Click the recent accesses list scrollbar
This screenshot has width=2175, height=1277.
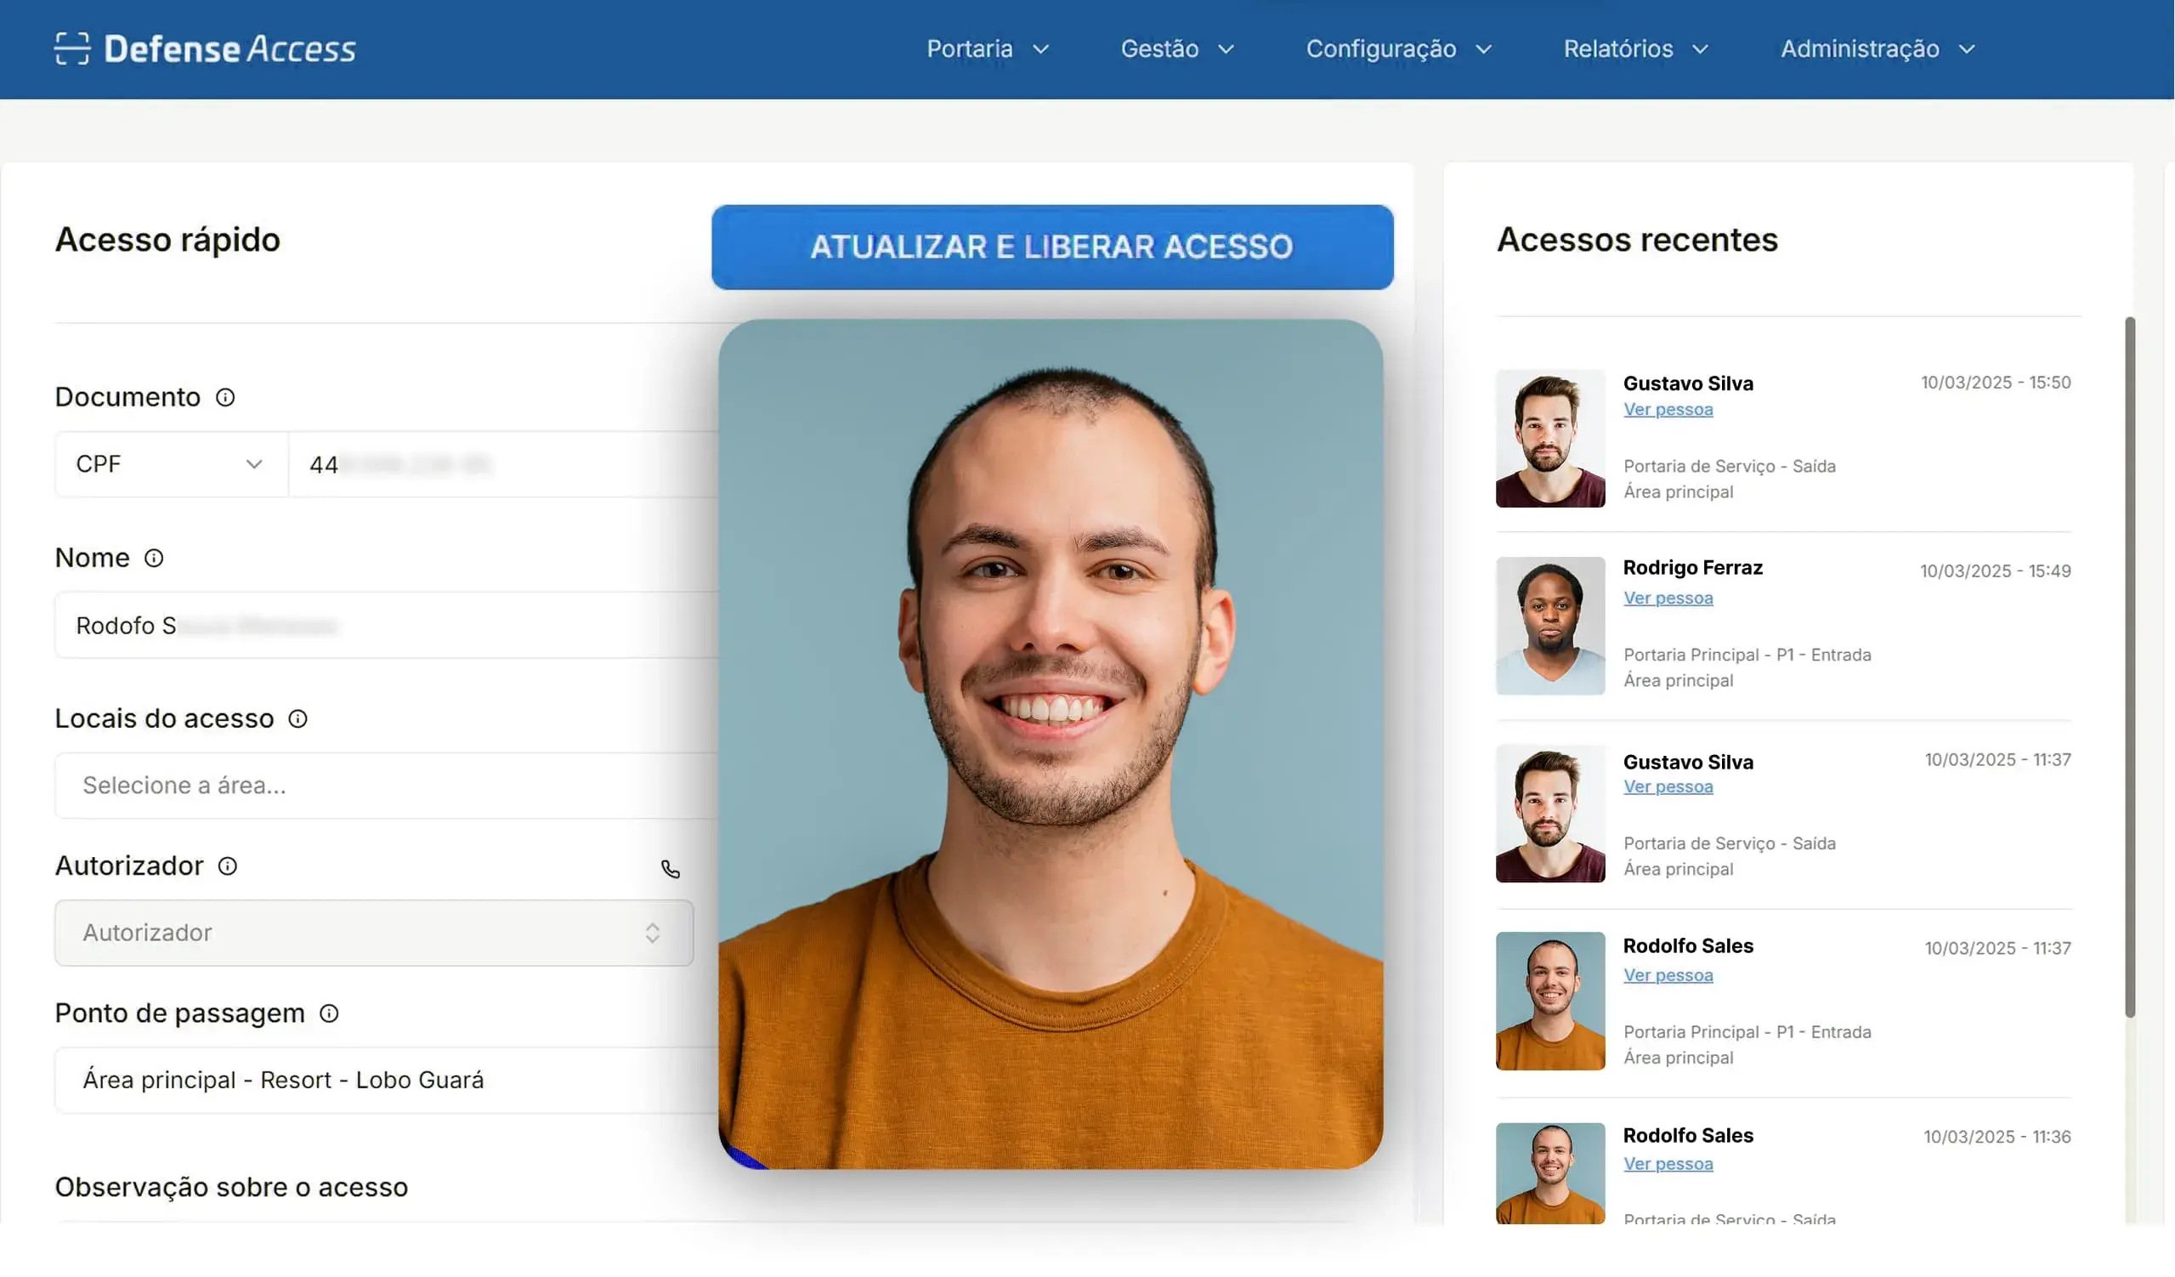point(2129,665)
